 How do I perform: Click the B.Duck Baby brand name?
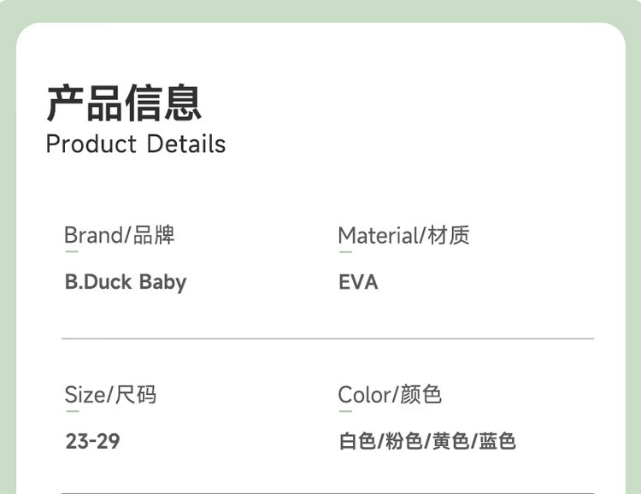point(126,282)
